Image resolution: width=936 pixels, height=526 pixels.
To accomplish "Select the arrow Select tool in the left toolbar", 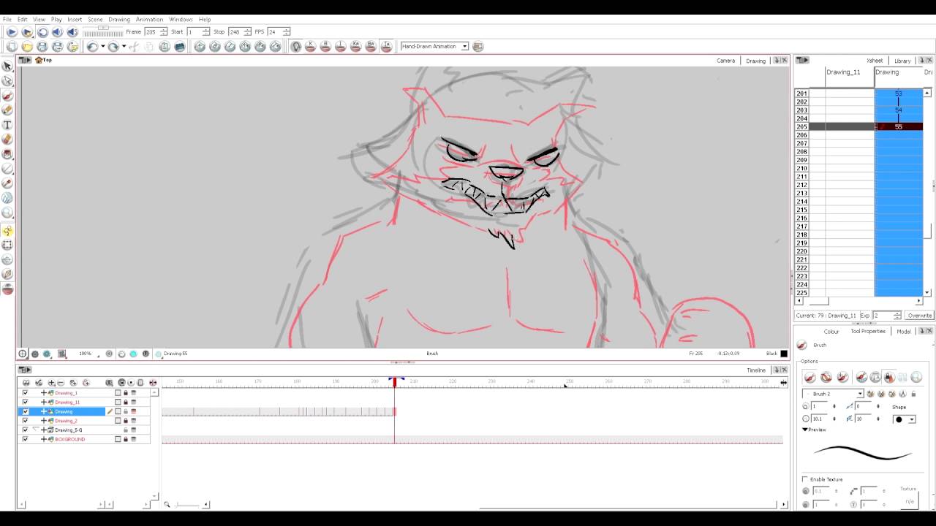I will click(x=7, y=66).
